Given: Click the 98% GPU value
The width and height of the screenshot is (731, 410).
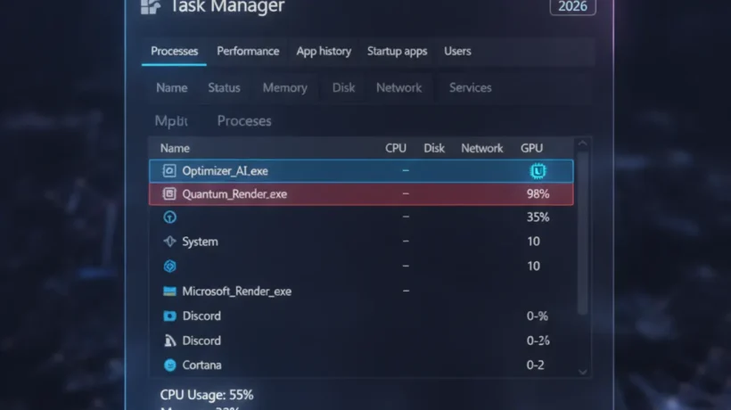Looking at the screenshot, I should 538,193.
